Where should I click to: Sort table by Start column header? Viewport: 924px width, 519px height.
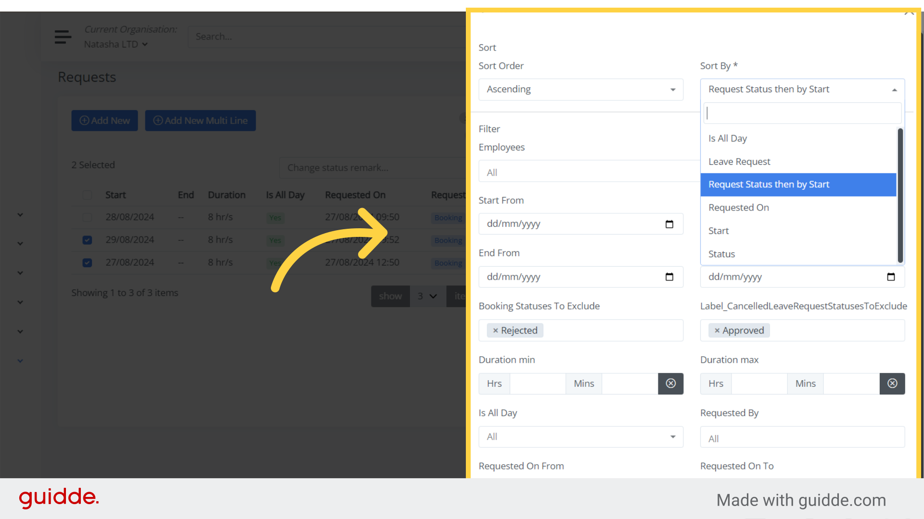[x=115, y=195]
